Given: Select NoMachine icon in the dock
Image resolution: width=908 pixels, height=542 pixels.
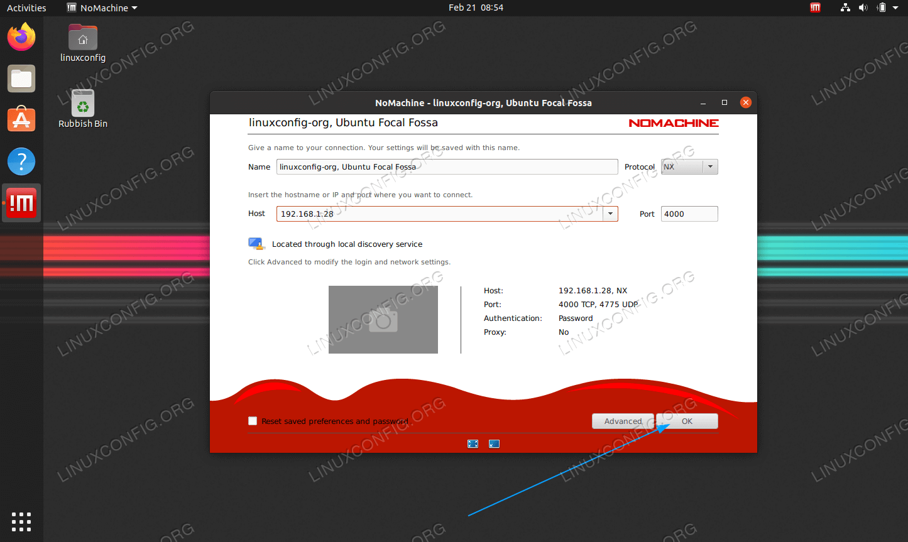Looking at the screenshot, I should point(21,203).
